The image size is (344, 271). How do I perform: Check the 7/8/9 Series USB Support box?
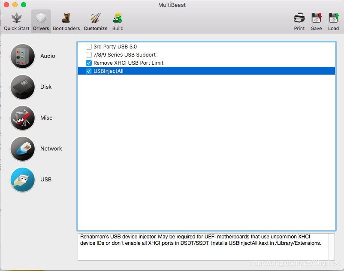[x=89, y=54]
